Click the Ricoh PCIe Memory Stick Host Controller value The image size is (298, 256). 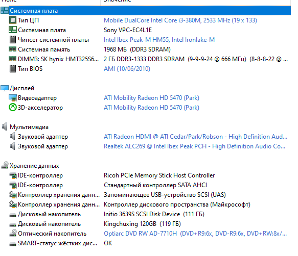tap(159, 175)
